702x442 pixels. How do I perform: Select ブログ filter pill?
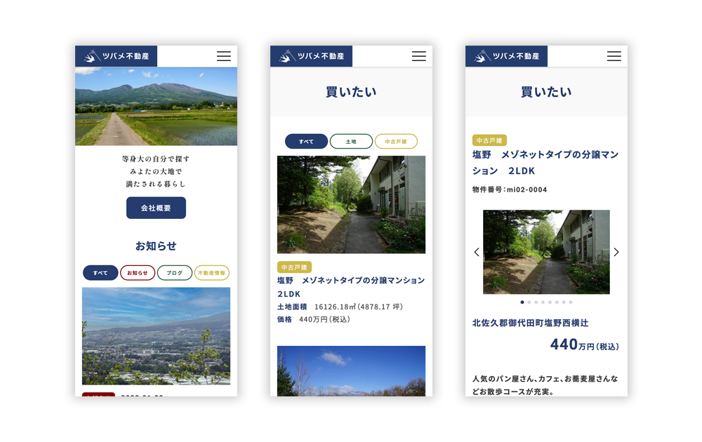pyautogui.click(x=175, y=272)
